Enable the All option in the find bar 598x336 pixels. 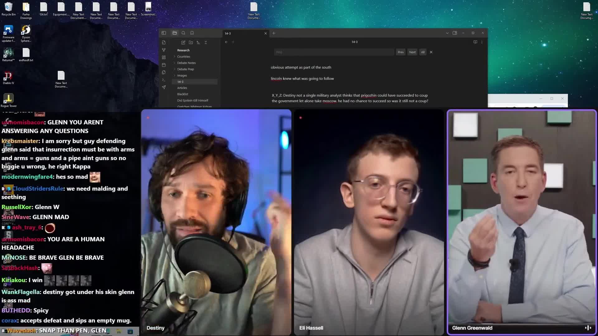coord(423,52)
